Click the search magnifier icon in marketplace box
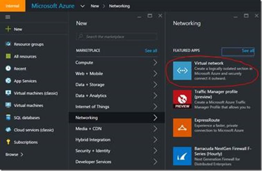This screenshot has width=262, height=171. pyautogui.click(x=81, y=36)
